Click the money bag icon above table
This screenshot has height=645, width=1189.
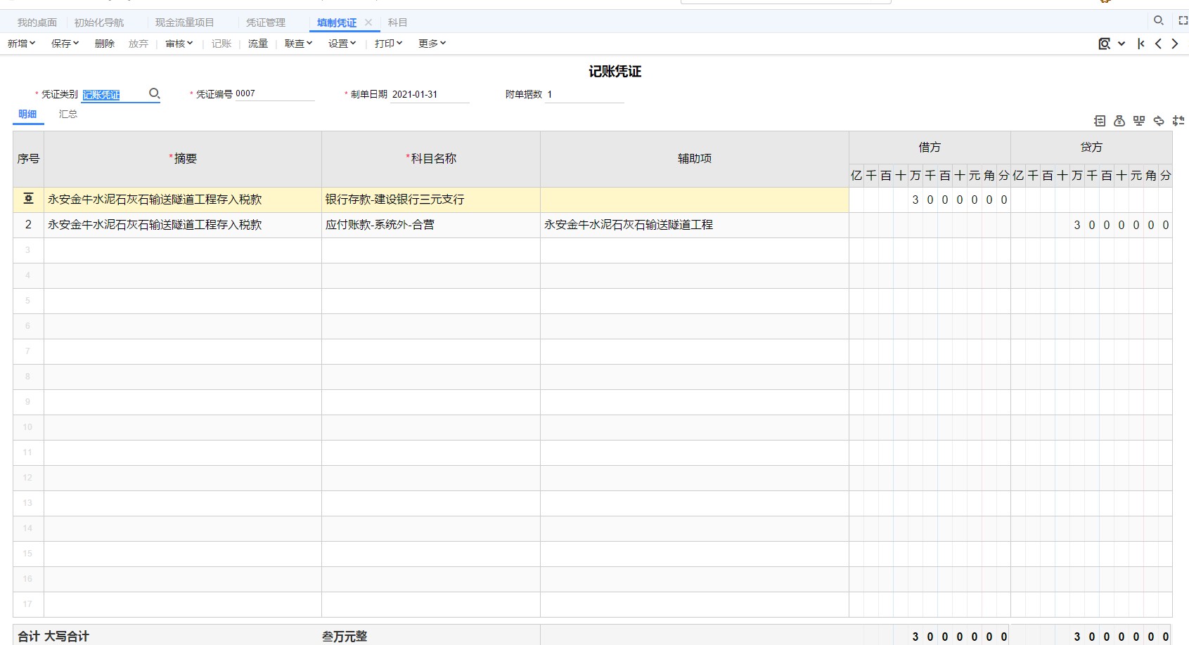tap(1119, 121)
